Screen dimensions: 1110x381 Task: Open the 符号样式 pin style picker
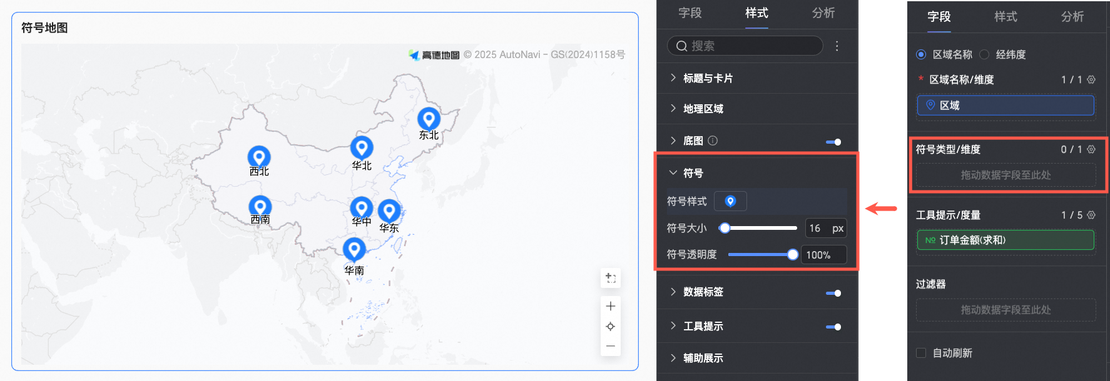730,201
